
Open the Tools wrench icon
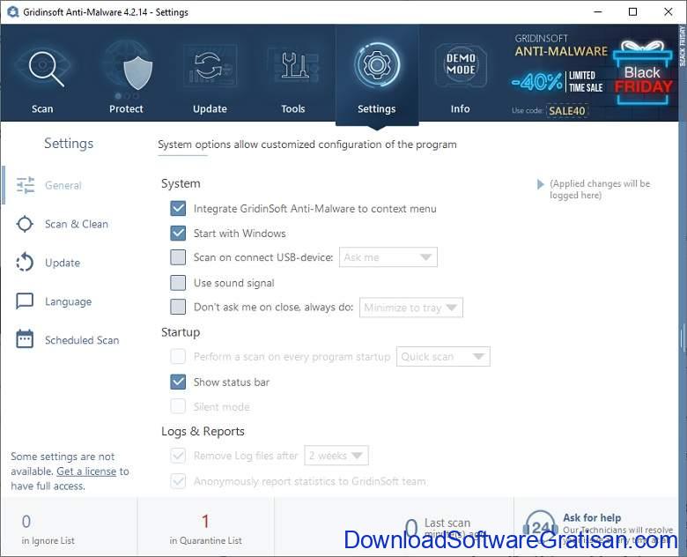click(x=293, y=66)
